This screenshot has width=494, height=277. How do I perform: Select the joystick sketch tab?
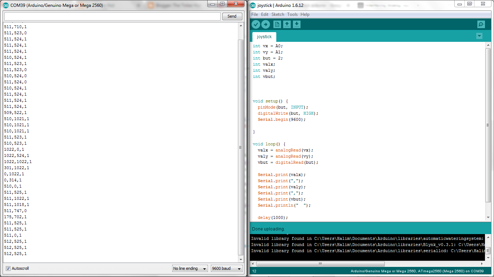tap(264, 36)
